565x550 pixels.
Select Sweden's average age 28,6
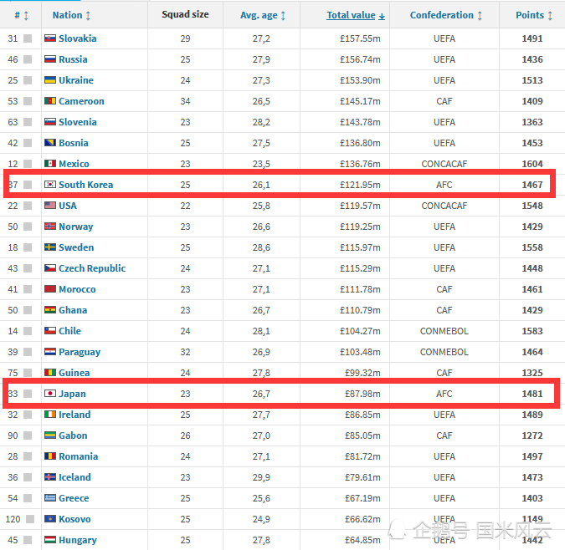click(261, 247)
